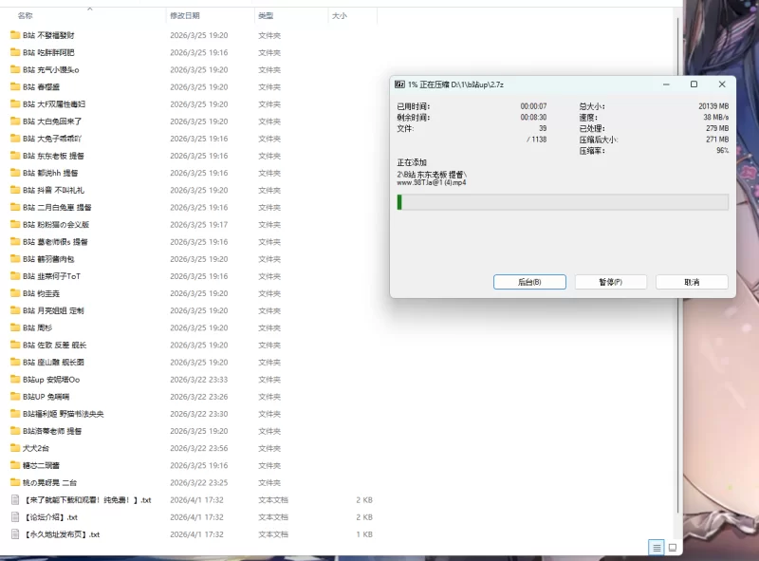Image resolution: width=759 pixels, height=561 pixels.
Task: Select folder name ending 二台
Action: coord(49,482)
